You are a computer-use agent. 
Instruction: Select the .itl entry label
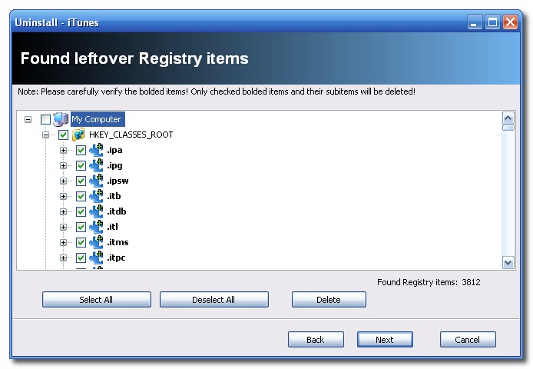click(x=113, y=227)
